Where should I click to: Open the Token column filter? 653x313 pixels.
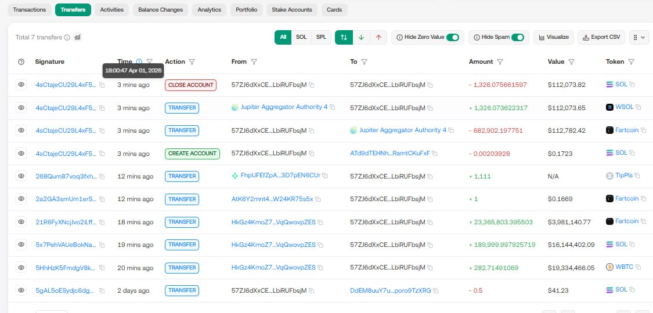coord(631,62)
